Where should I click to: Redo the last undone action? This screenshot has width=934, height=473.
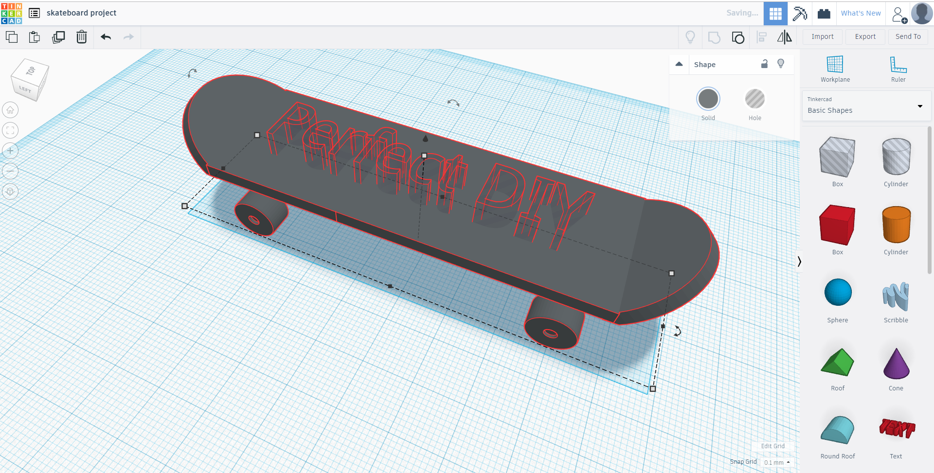(128, 37)
